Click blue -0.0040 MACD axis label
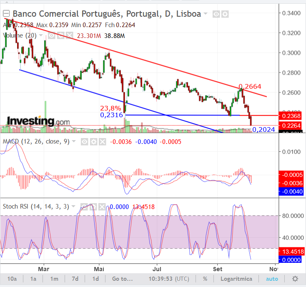The height and width of the screenshot is (287, 306). [x=291, y=191]
